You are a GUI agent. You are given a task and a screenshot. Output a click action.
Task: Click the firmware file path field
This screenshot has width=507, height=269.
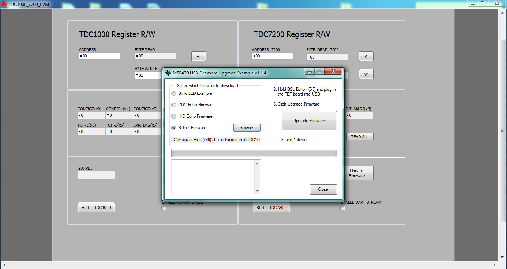coord(216,140)
